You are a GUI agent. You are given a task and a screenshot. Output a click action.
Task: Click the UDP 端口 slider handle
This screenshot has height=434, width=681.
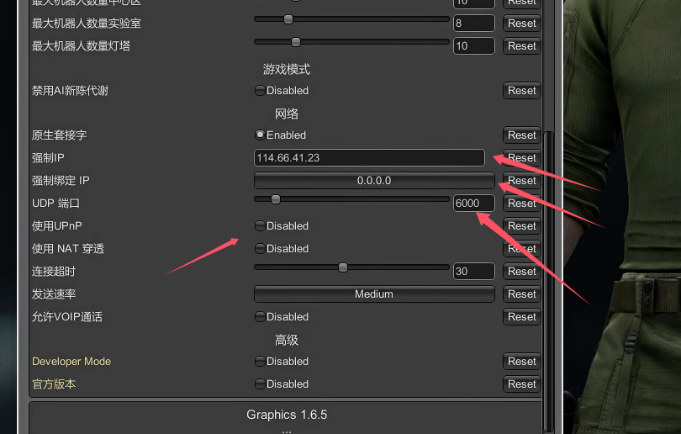tap(276, 199)
